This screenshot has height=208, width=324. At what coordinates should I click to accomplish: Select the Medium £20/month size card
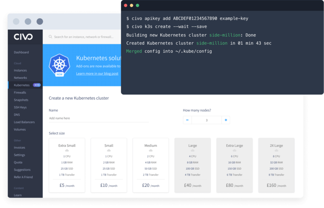point(151,165)
